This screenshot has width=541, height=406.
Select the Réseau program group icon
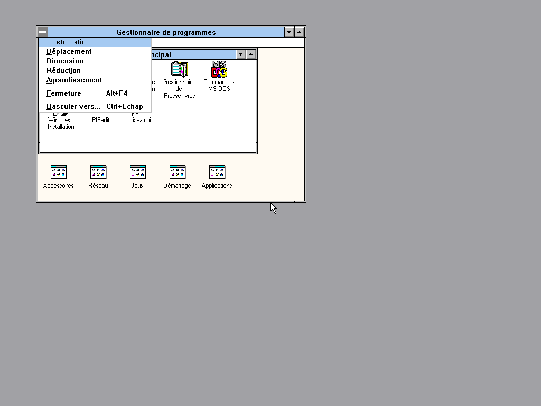[x=98, y=172]
